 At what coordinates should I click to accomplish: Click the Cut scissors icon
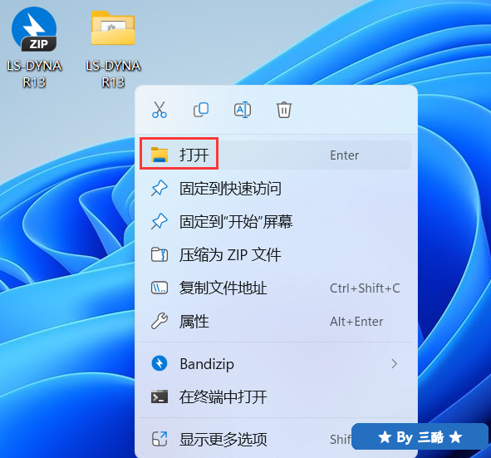tap(160, 110)
